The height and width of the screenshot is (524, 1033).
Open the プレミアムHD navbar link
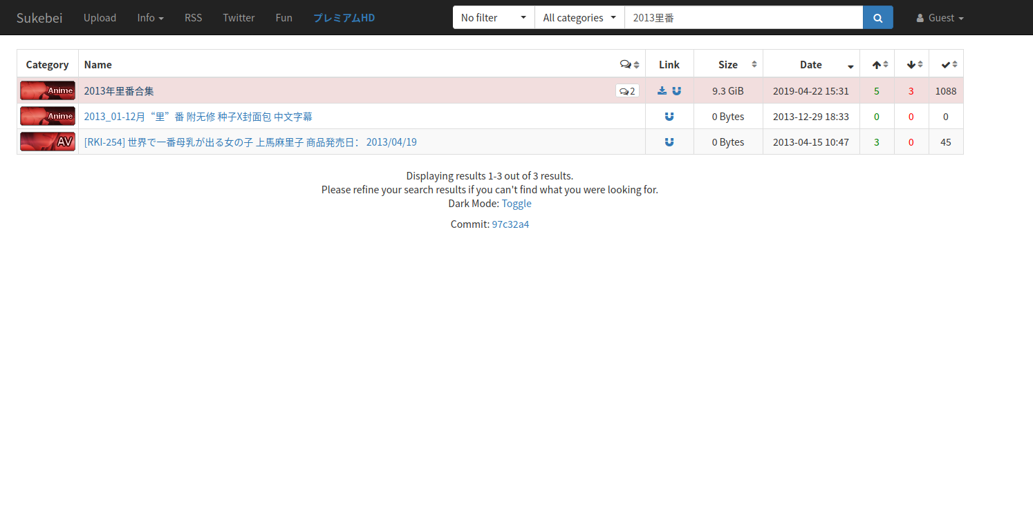(x=344, y=18)
